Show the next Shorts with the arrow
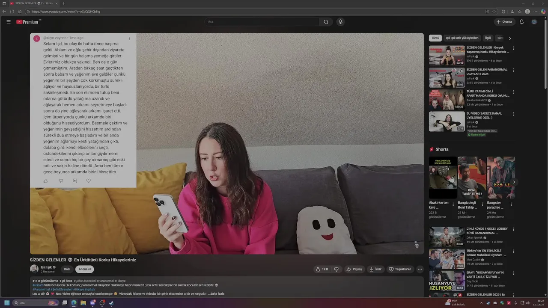This screenshot has width=548, height=308. pyautogui.click(x=514, y=182)
